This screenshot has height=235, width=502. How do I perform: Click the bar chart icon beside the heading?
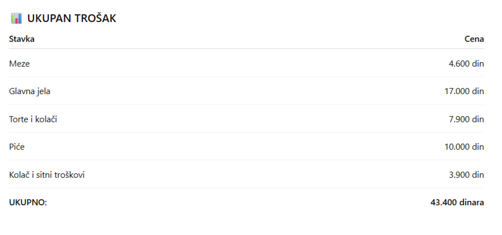(16, 18)
